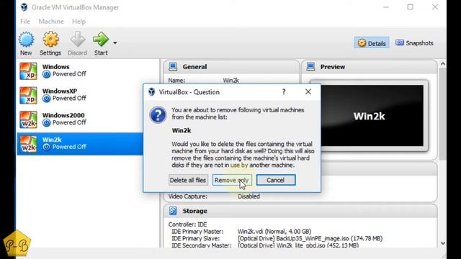Click the blue question icon in dialog
This screenshot has width=461, height=259.
(158, 115)
